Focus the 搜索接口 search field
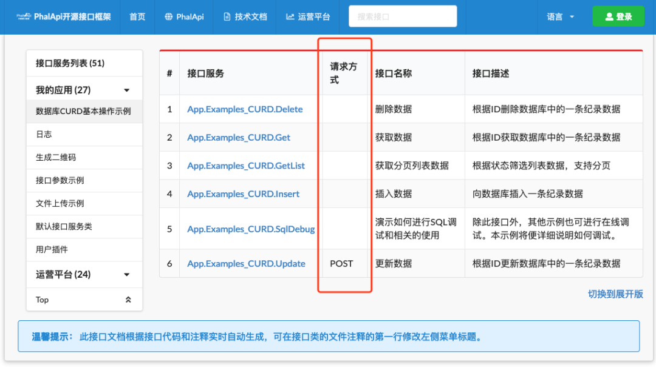This screenshot has width=656, height=367. [403, 16]
